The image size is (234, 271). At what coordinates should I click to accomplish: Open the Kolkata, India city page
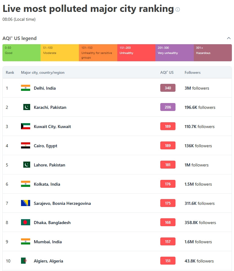[x=47, y=184]
